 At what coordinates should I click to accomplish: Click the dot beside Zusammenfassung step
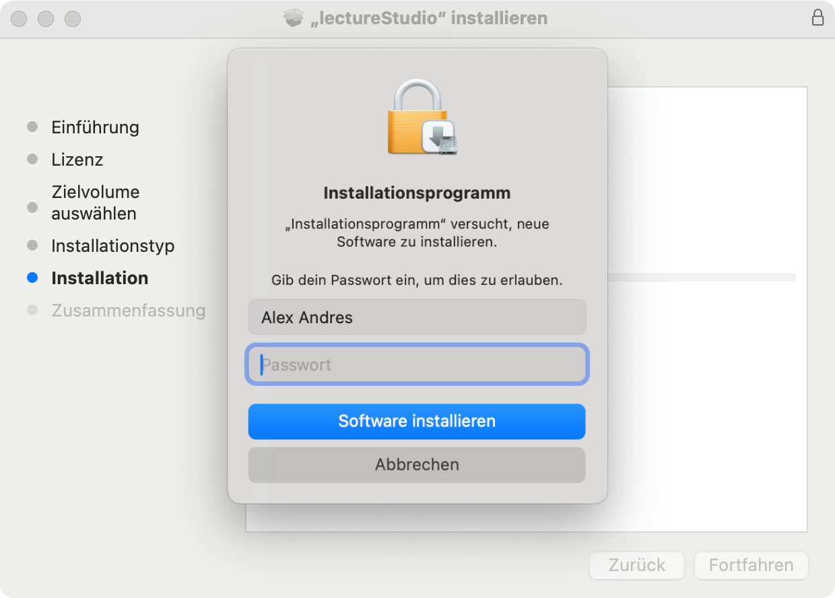(32, 310)
